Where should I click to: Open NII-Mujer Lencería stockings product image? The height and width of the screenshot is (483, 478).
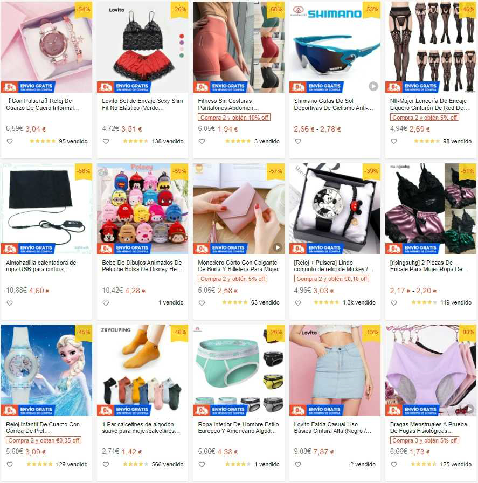[431, 47]
